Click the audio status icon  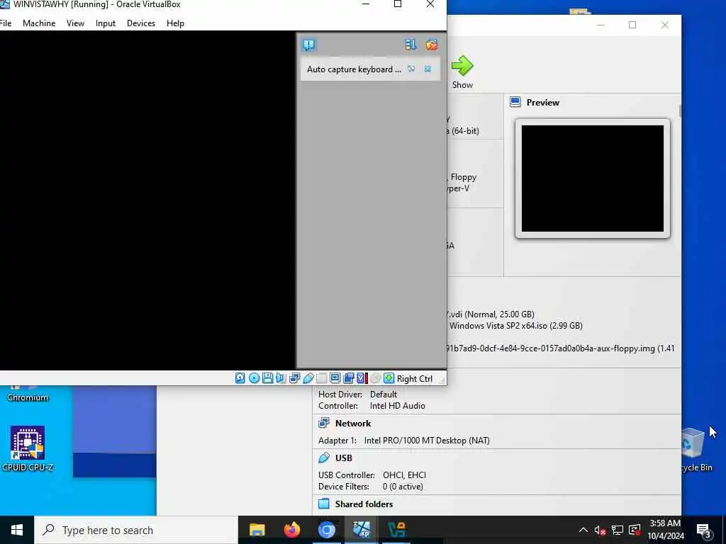(281, 378)
